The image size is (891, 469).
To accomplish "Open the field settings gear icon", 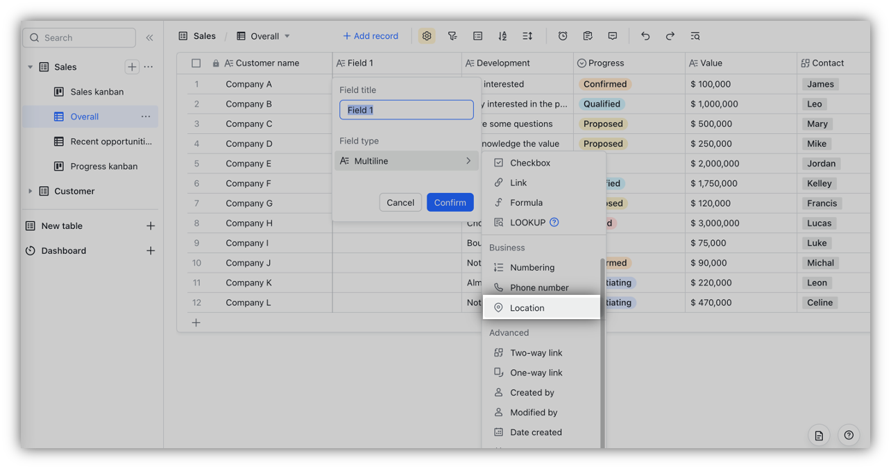I will pos(427,36).
